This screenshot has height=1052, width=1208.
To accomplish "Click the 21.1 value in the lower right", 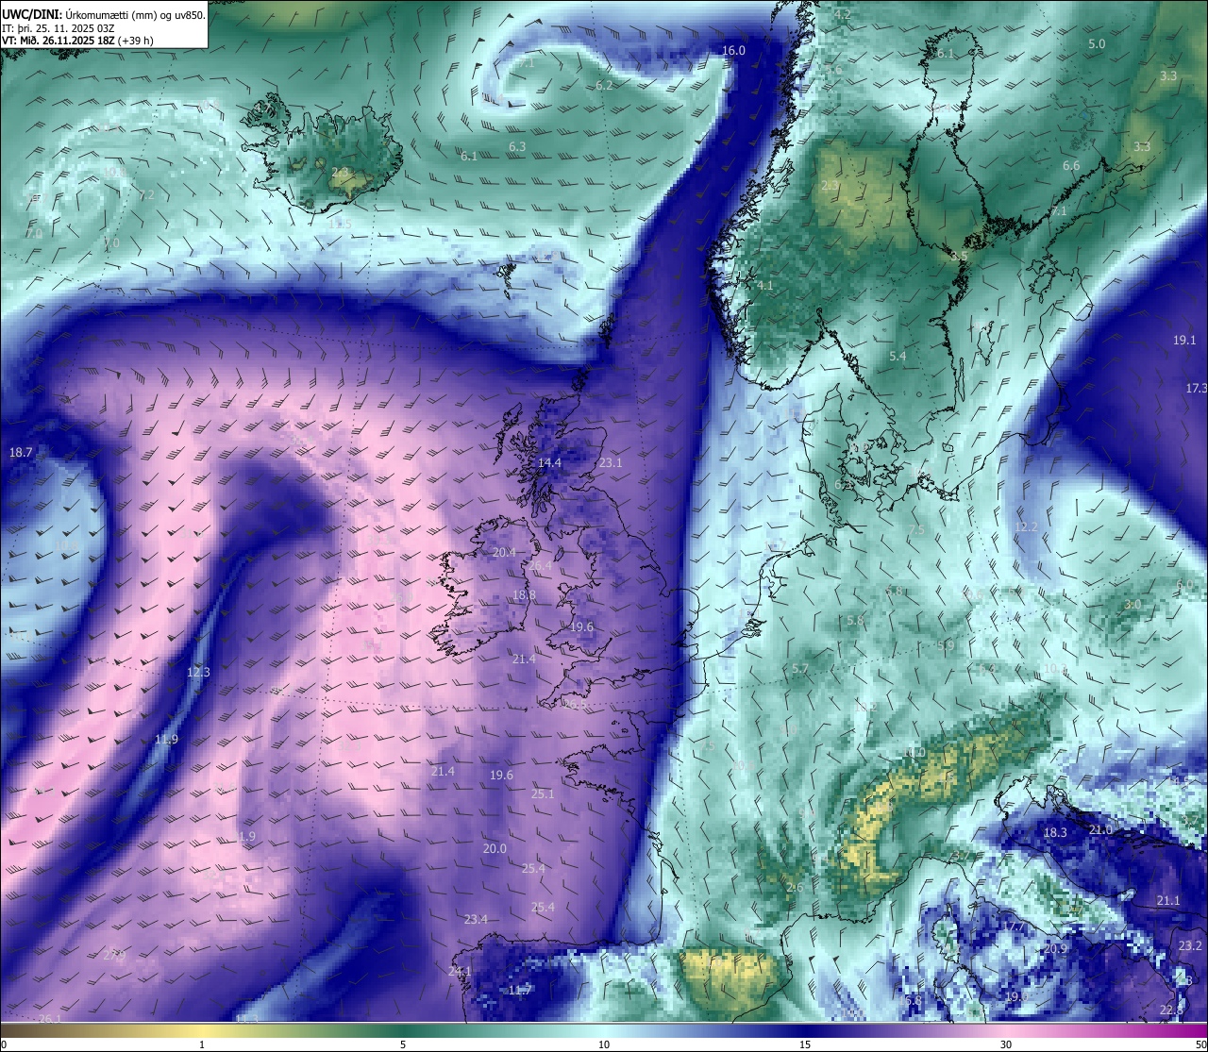I will point(1168,901).
